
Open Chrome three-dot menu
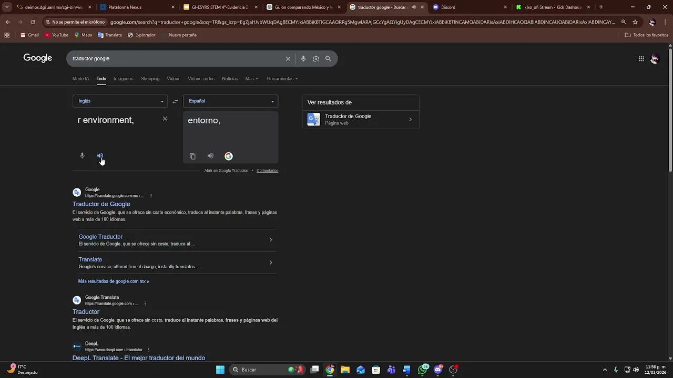pos(666,22)
